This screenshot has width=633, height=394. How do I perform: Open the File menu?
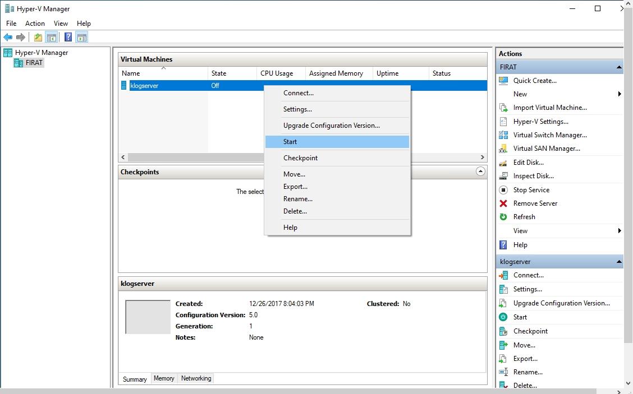[11, 24]
